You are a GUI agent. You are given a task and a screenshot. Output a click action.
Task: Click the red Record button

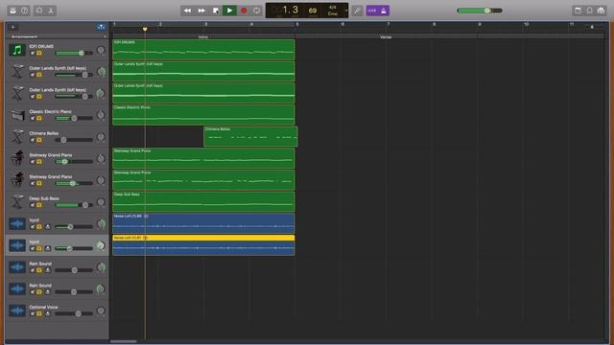[244, 11]
